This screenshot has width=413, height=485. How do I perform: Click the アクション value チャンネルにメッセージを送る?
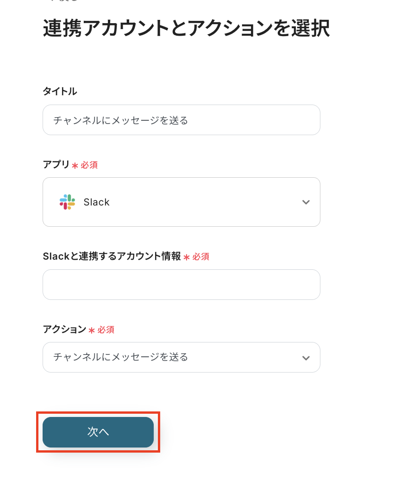click(x=121, y=357)
